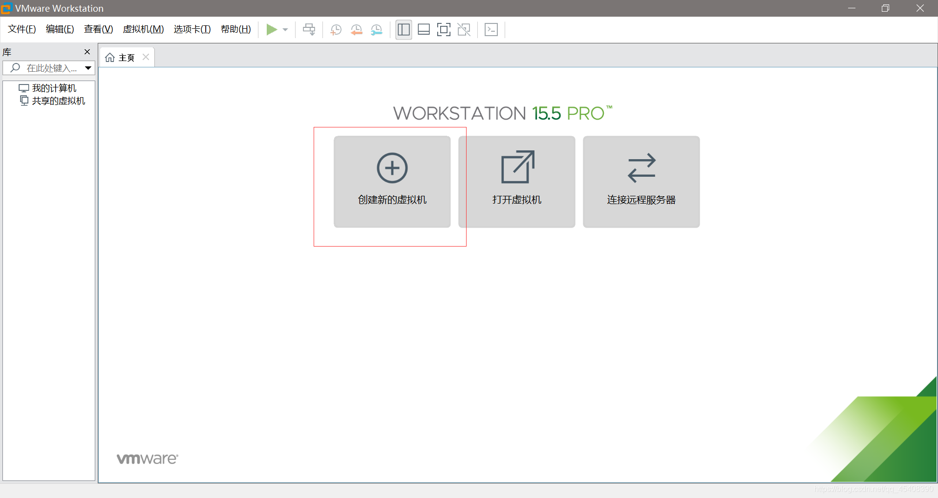Screen dimensions: 938x498
Task: Toggle the library sidebar view icon
Action: [404, 30]
